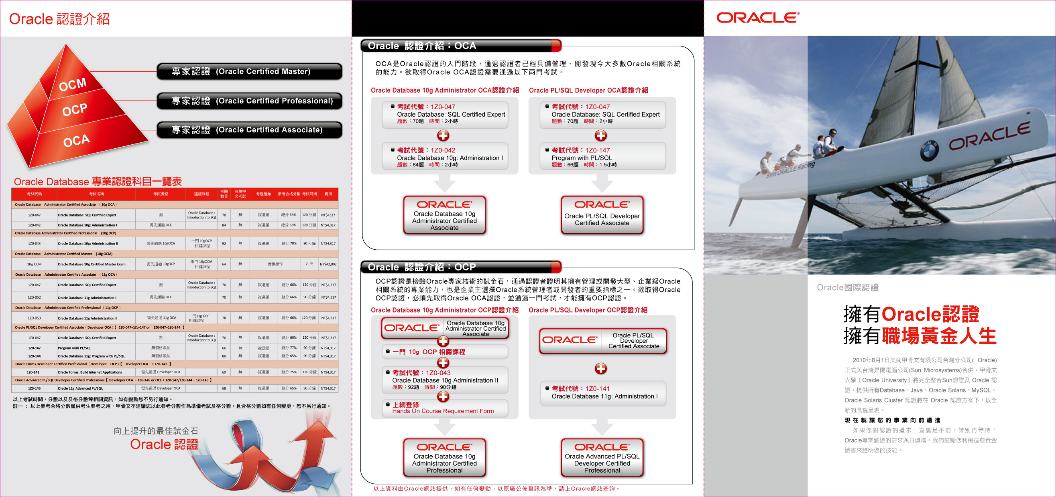
Task: Click the 'Oracle Certified Master' black label
Action: [x=249, y=71]
